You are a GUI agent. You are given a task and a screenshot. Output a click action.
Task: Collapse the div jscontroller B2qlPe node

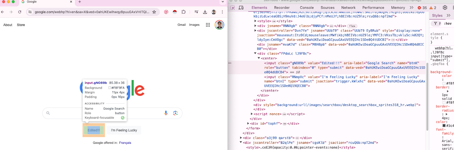pos(241,142)
